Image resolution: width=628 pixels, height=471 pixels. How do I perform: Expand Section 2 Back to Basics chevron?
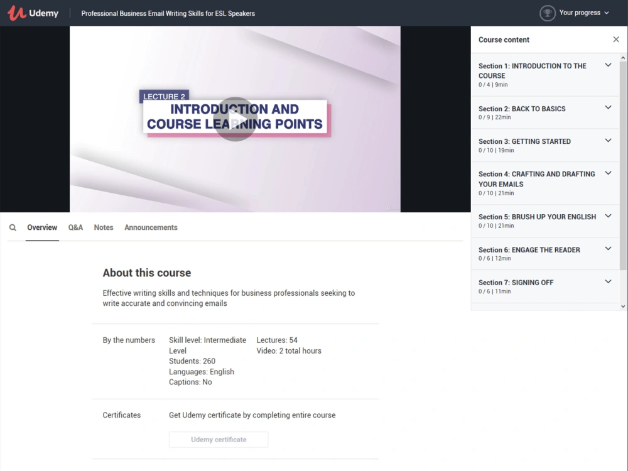(x=608, y=107)
